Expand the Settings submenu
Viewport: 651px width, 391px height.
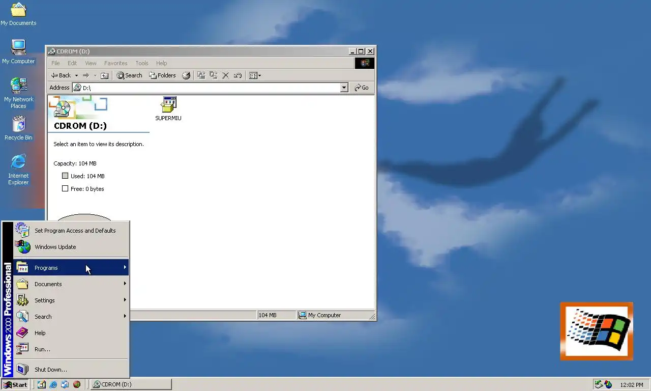click(71, 300)
